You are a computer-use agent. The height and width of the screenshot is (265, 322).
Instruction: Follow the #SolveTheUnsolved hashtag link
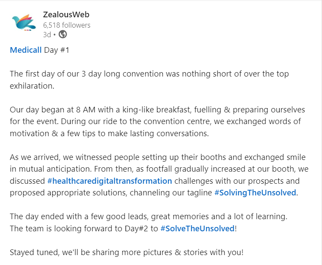pos(197,228)
